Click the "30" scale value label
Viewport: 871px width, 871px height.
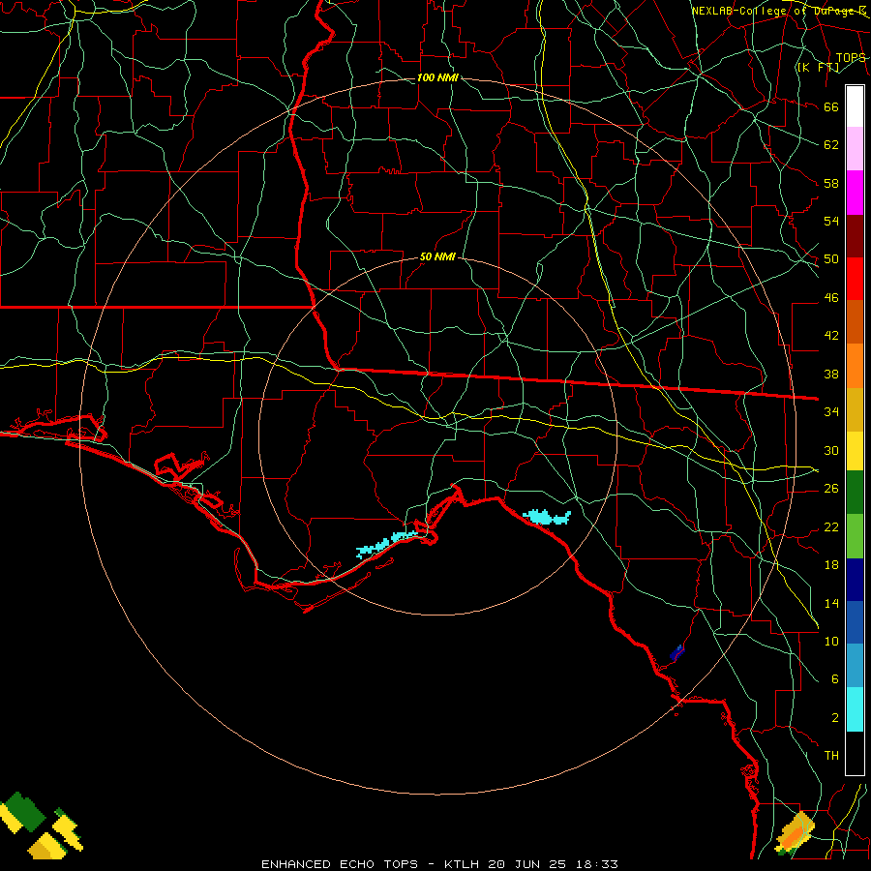(831, 450)
